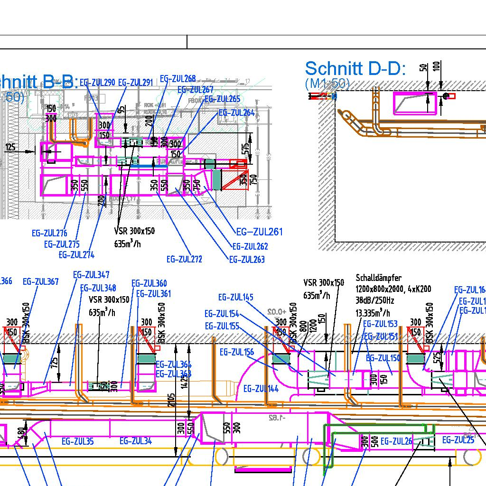Click the EG-ZUL264 label

tap(236, 112)
